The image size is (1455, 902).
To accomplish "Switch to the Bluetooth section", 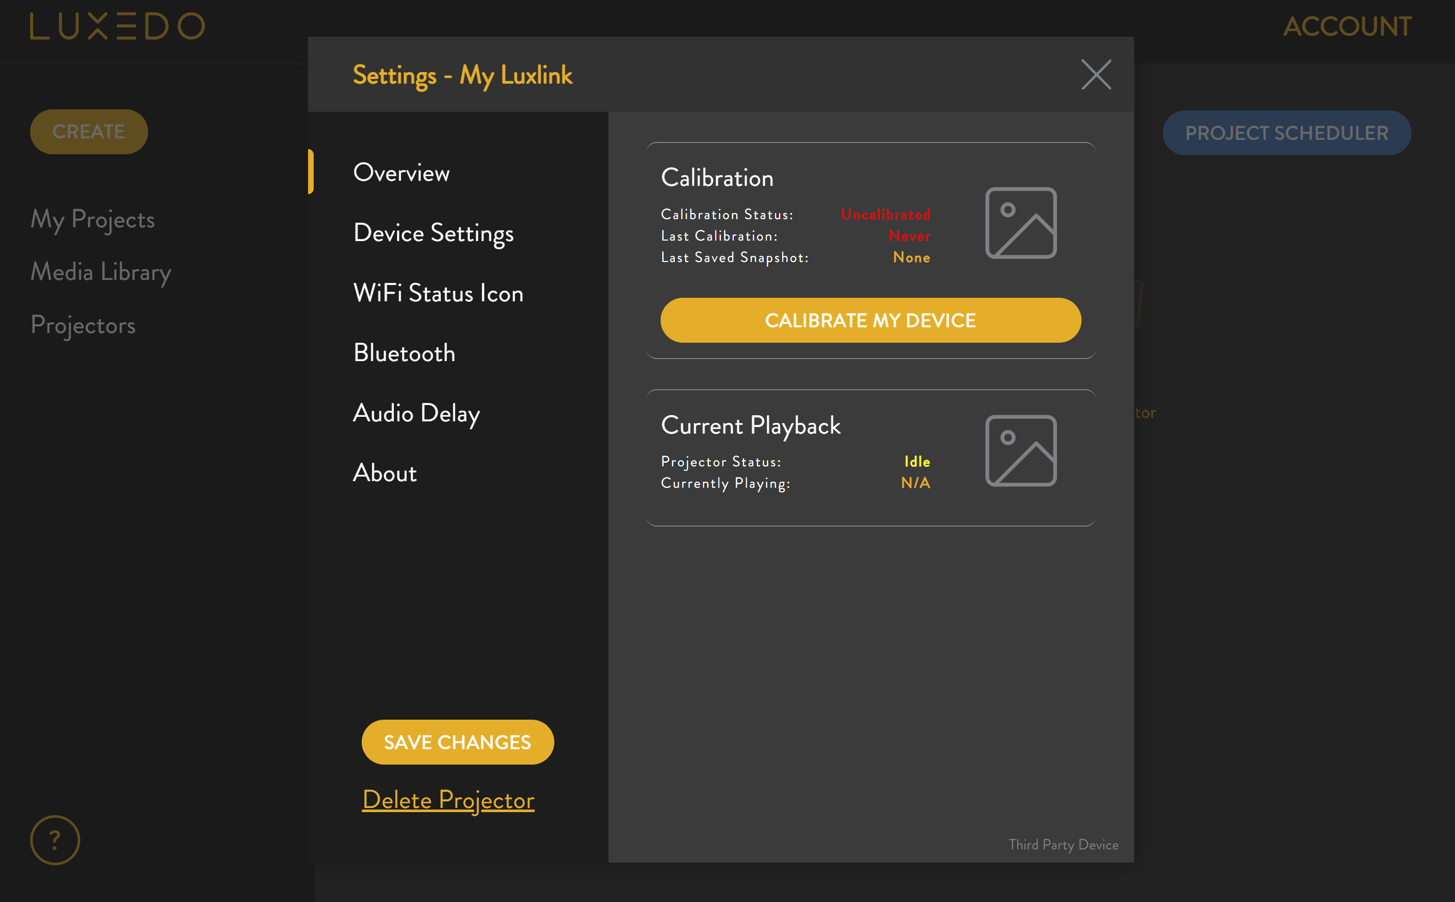I will click(404, 353).
